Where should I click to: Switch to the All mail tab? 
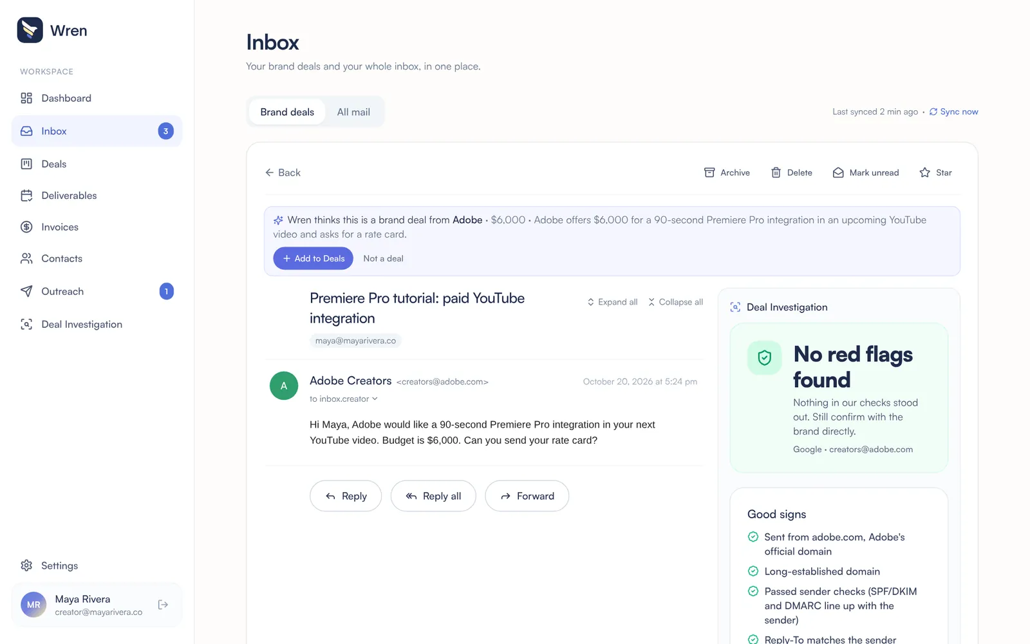(353, 112)
